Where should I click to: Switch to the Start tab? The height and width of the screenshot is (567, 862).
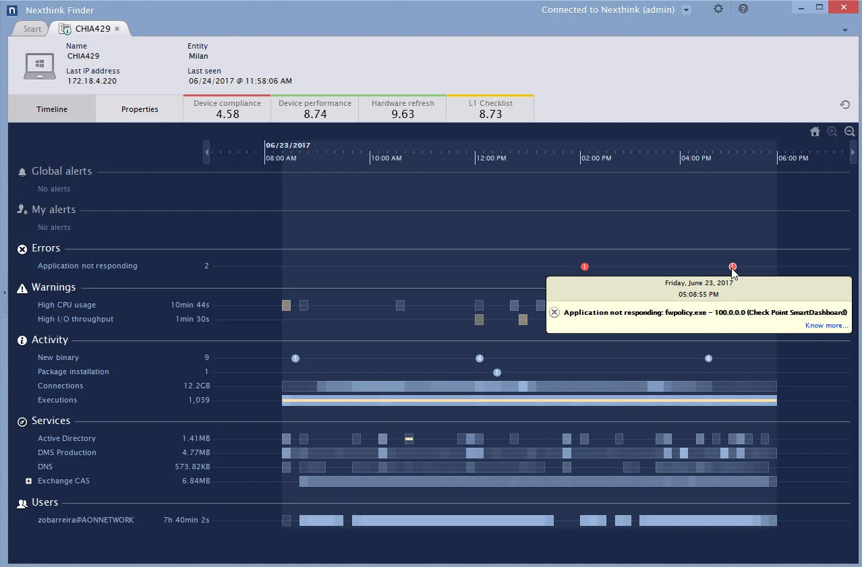30,28
